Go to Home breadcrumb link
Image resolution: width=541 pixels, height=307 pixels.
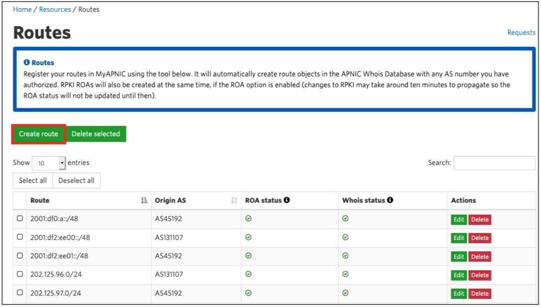pos(22,9)
